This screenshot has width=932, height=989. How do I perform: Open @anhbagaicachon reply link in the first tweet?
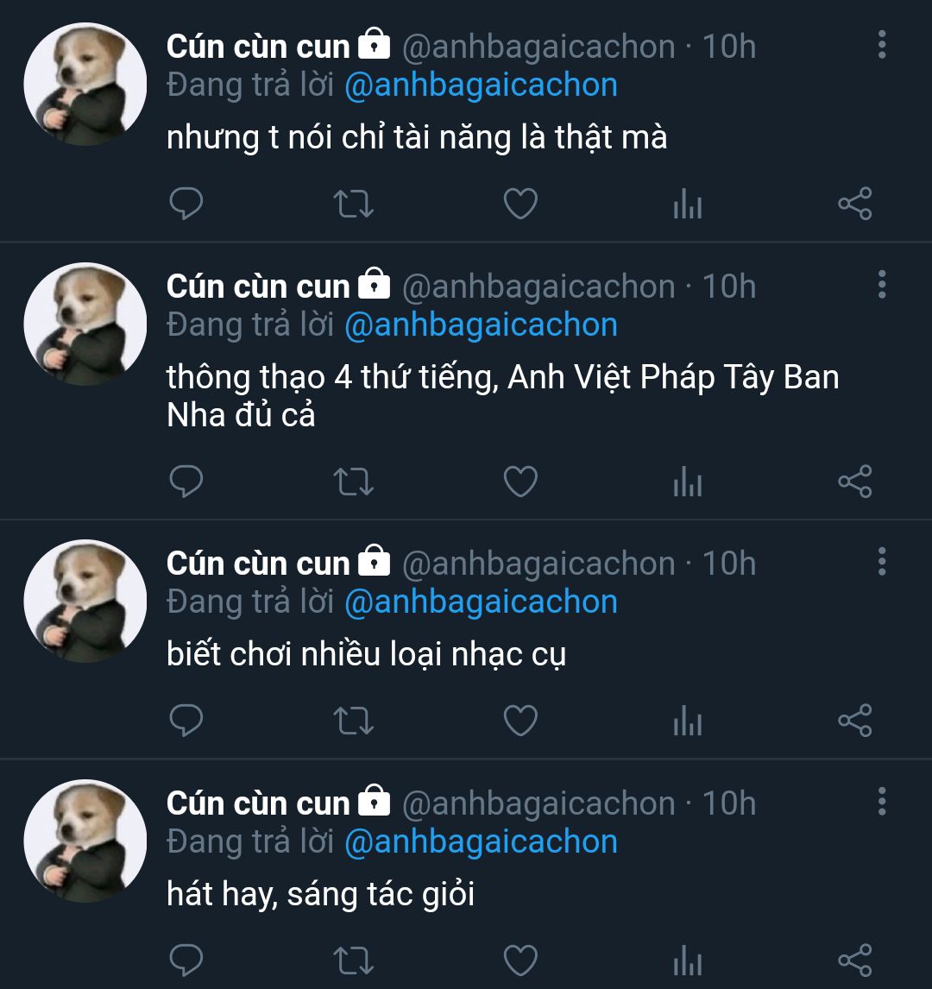(x=481, y=85)
